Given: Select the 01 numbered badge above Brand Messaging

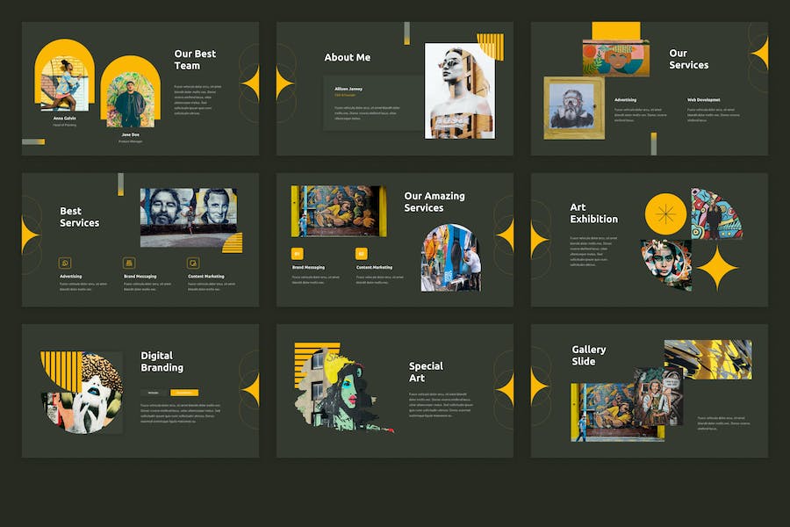Looking at the screenshot, I should (297, 254).
